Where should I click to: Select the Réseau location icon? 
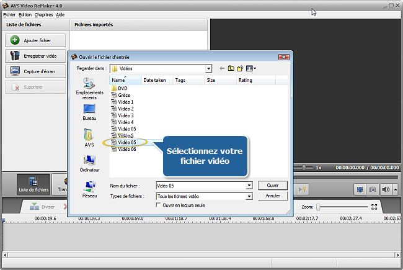pyautogui.click(x=89, y=189)
